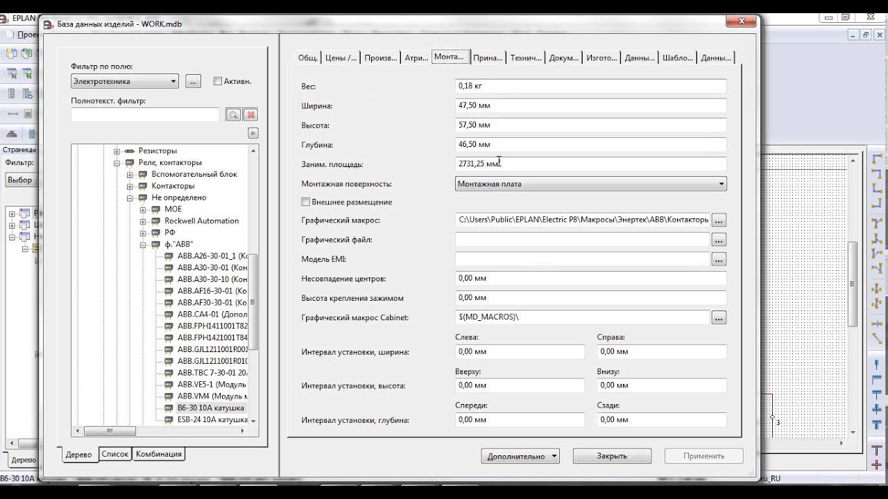Open the Атри... tab

coord(416,58)
